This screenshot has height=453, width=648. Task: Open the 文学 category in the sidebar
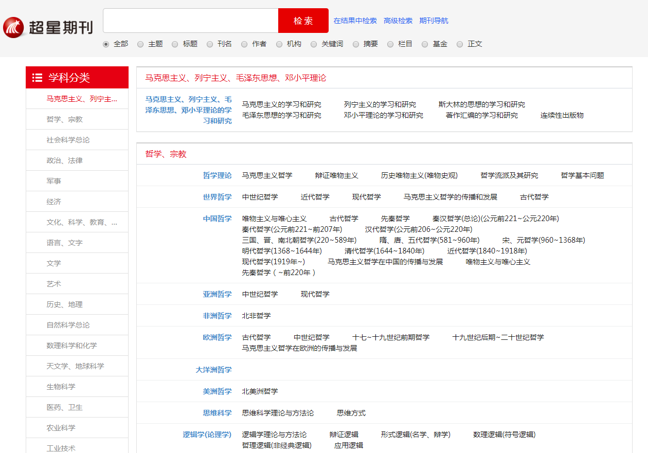pyautogui.click(x=54, y=263)
